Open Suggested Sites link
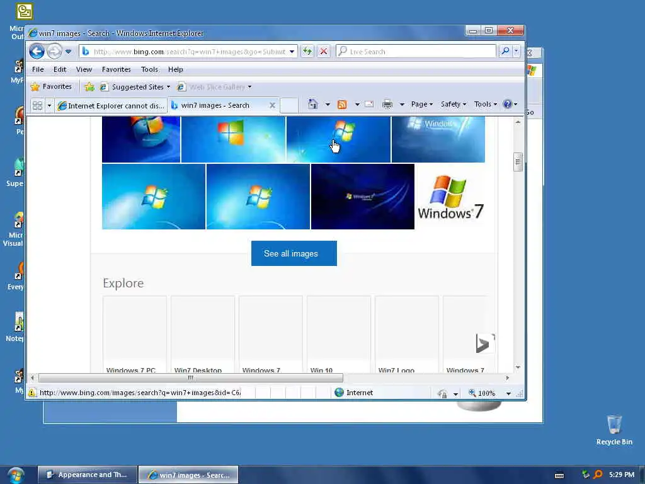645x484 pixels. click(135, 87)
